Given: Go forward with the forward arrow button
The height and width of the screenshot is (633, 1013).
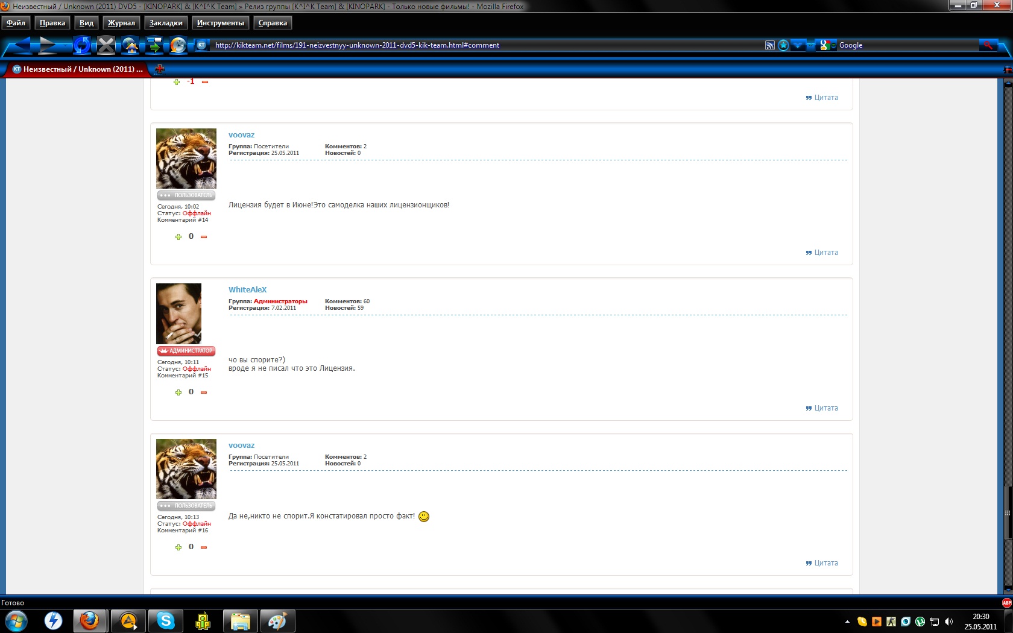Looking at the screenshot, I should pos(48,45).
